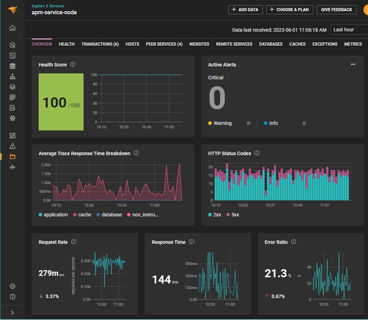368x320 pixels.
Task: Open the Alerts warning triangle icon
Action: coord(13,146)
